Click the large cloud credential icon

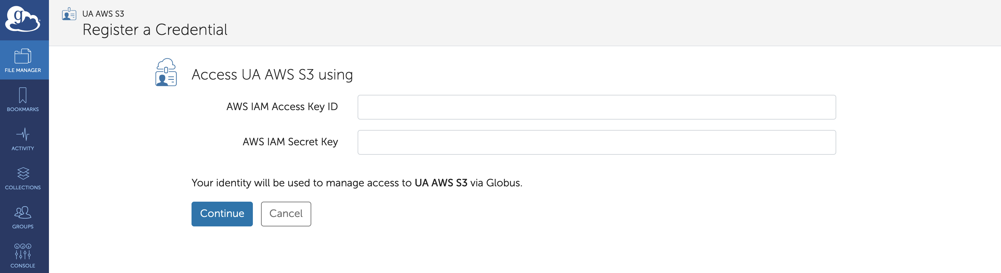tap(166, 72)
